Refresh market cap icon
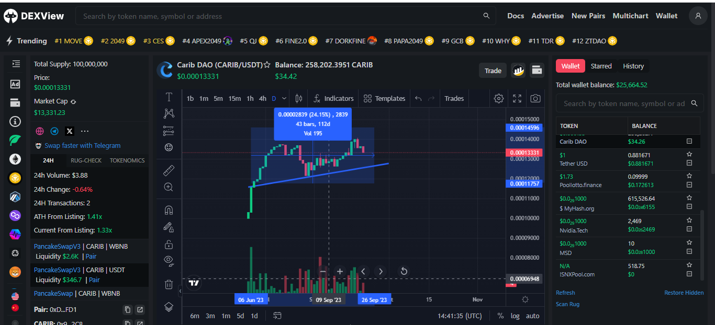This screenshot has height=325, width=715. point(73,102)
